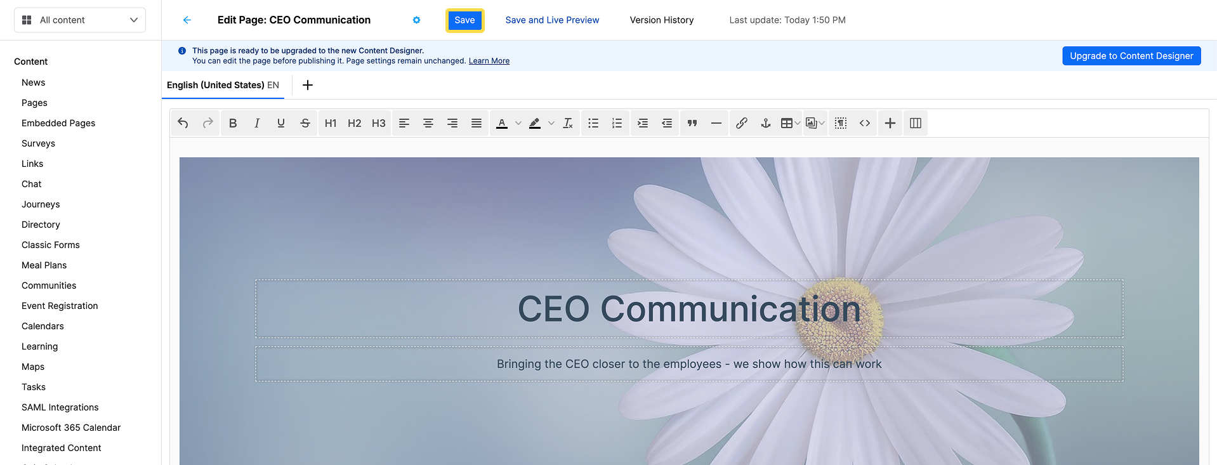Toggle strikethrough formatting
1217x465 pixels.
(x=305, y=123)
